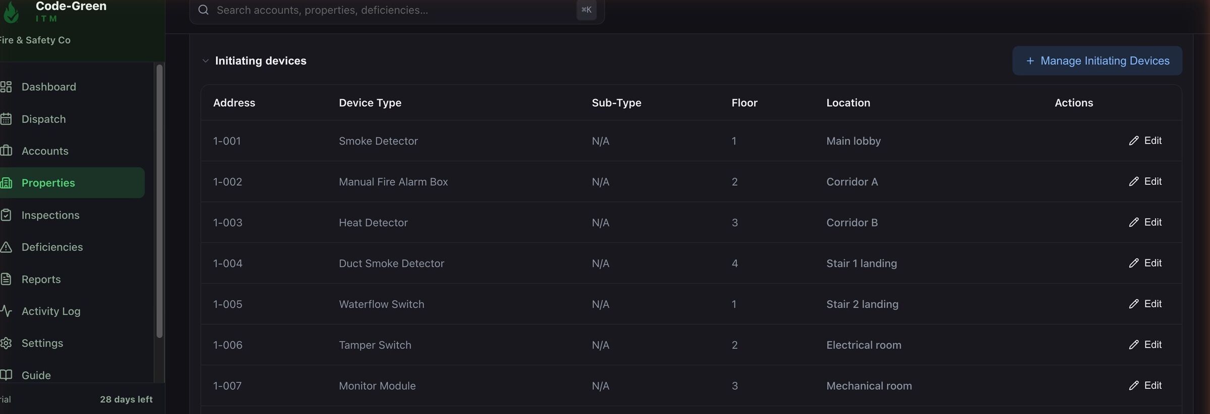Viewport: 1210px width, 414px height.
Task: Click the ⌘K shortcut badge in search
Action: pos(586,10)
